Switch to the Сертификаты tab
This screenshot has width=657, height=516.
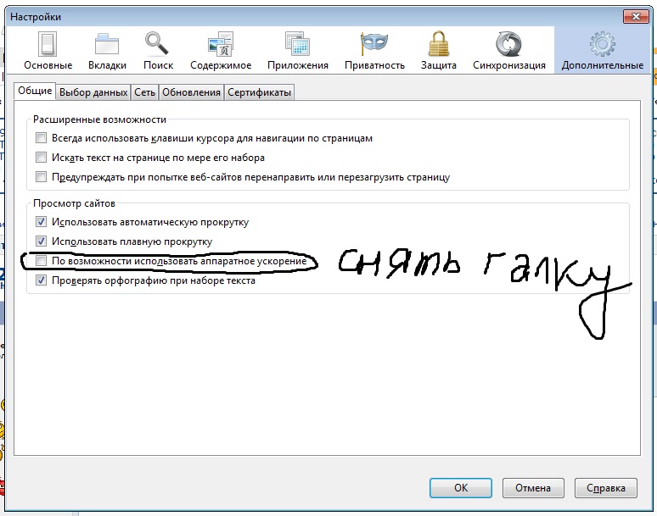coord(260,92)
